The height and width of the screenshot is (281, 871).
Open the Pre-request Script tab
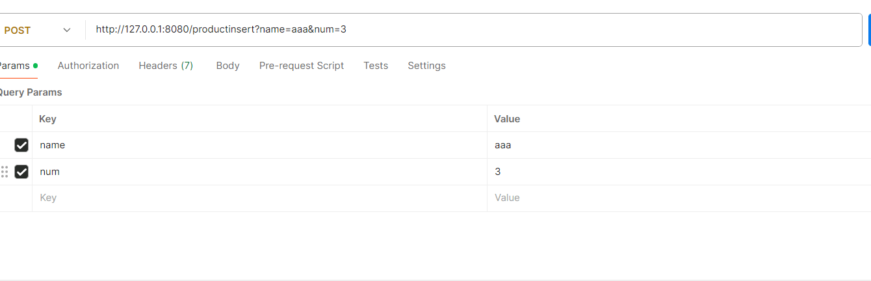pyautogui.click(x=302, y=66)
